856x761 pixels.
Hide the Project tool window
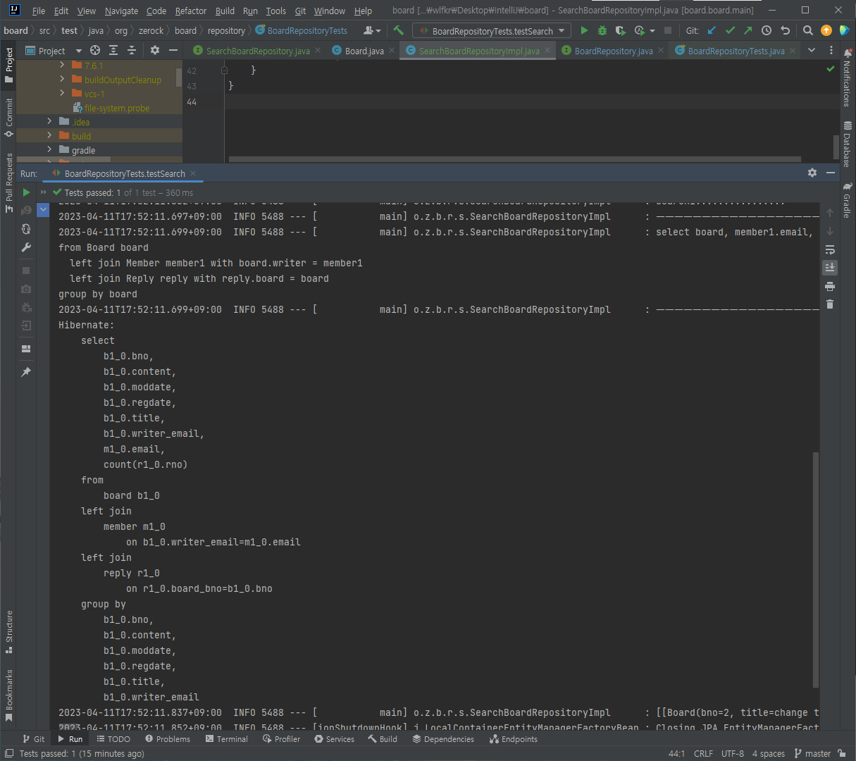click(x=173, y=51)
